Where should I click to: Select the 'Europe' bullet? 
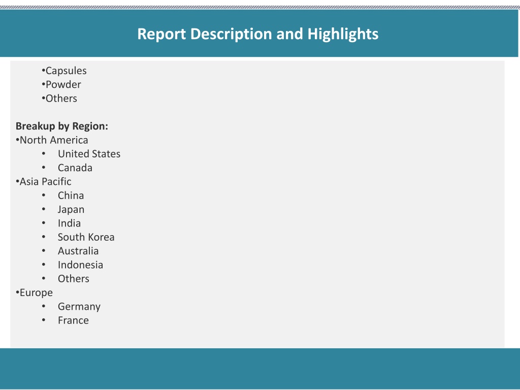click(x=36, y=293)
